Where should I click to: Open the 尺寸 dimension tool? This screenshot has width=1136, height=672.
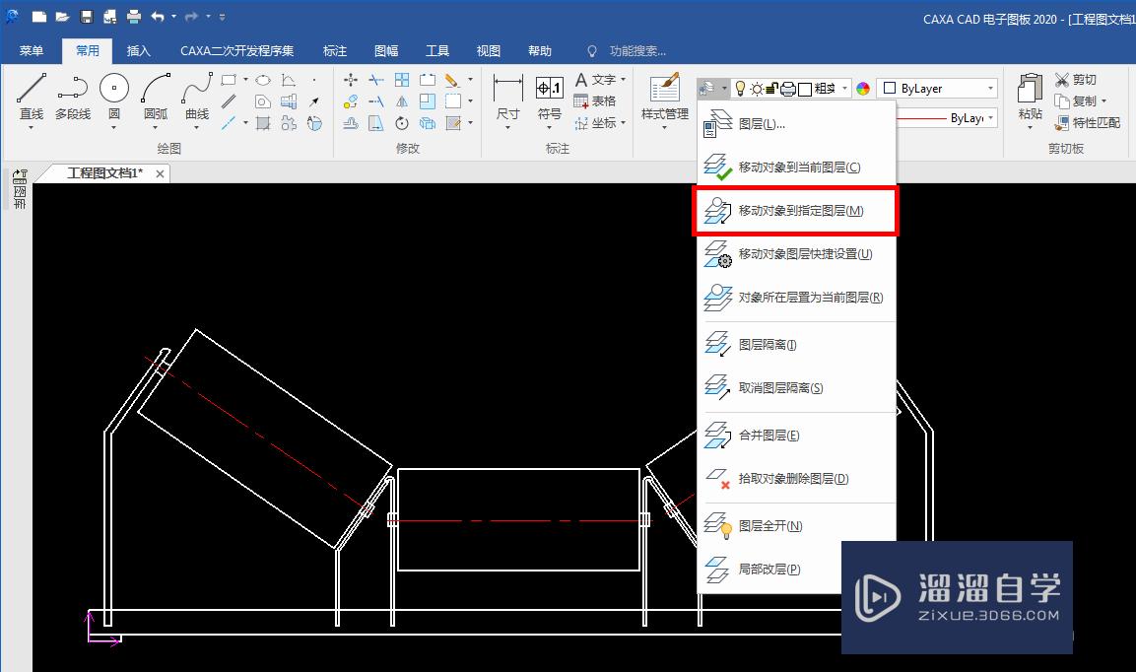507,97
